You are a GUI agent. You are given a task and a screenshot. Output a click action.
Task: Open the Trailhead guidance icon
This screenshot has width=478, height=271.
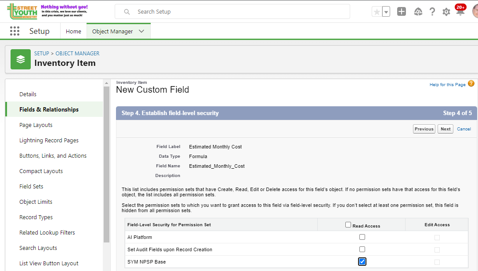tap(418, 12)
